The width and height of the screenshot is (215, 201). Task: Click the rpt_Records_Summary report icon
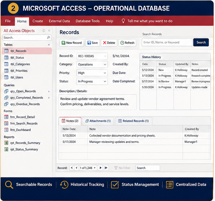click(x=6, y=143)
